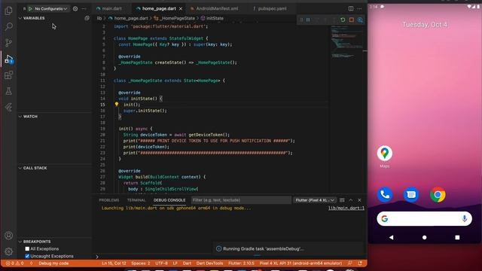Maximize the bottom panel with chevron
This screenshot has width=482, height=271.
tap(351, 200)
